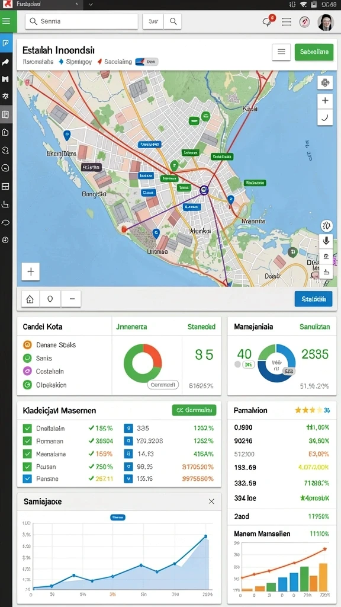The width and height of the screenshot is (341, 607).
Task: Select the Spimrgoy tab
Action: coord(76,62)
